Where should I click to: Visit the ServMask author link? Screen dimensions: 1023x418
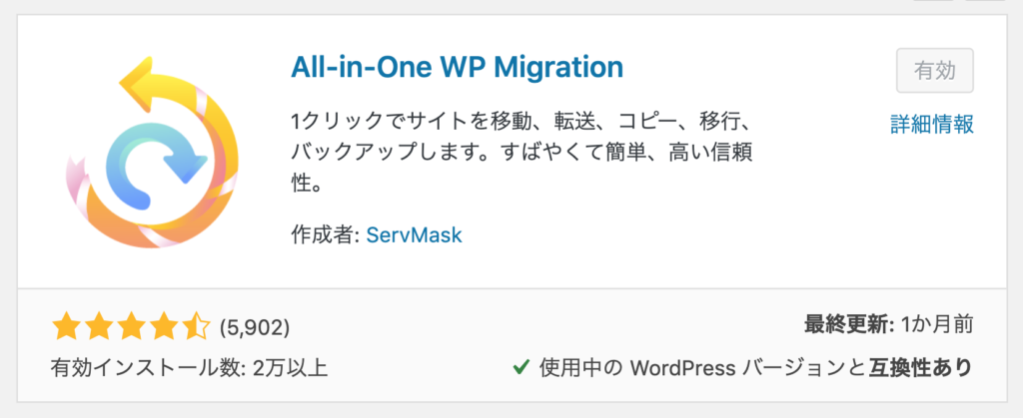coord(414,236)
